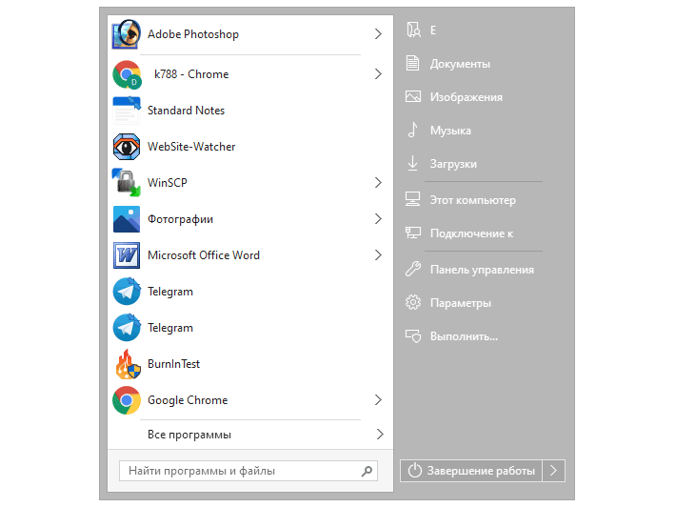Expand Фотографии submenu arrow
675x507 pixels.
coord(378,219)
